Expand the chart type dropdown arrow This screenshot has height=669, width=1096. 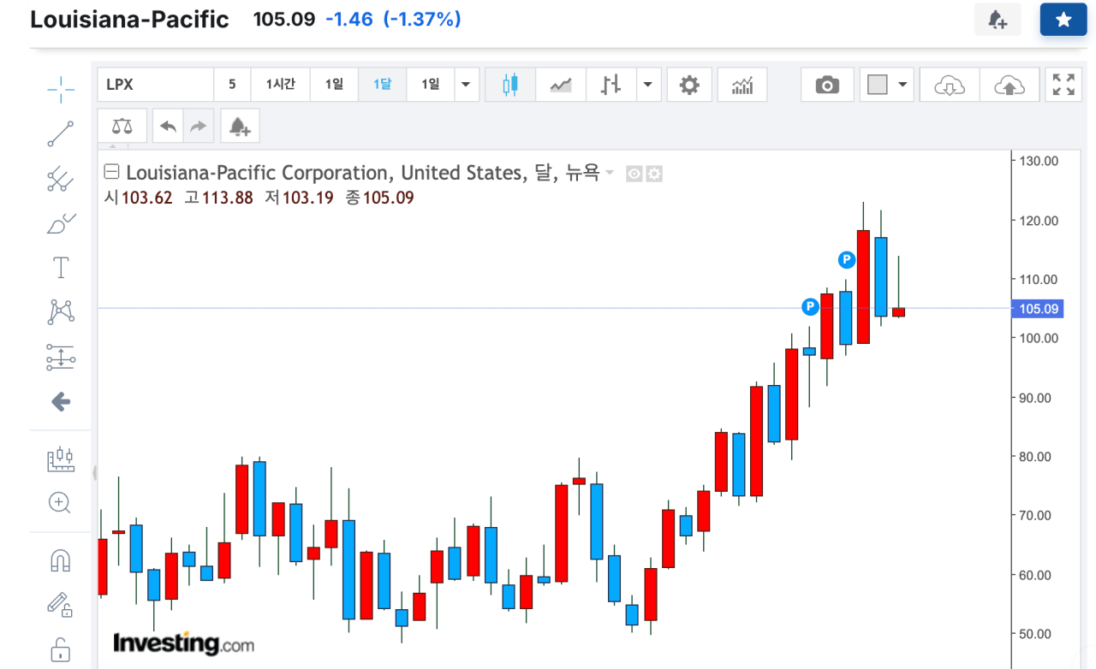pyautogui.click(x=647, y=85)
